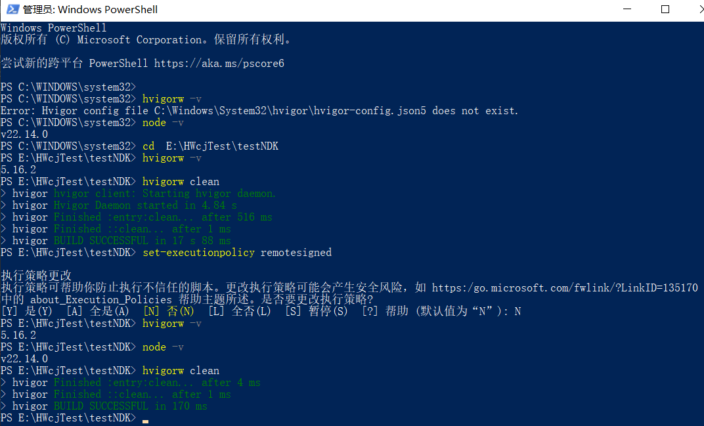Image resolution: width=704 pixels, height=426 pixels.
Task: Minimize the PowerShell window
Action: 627,9
